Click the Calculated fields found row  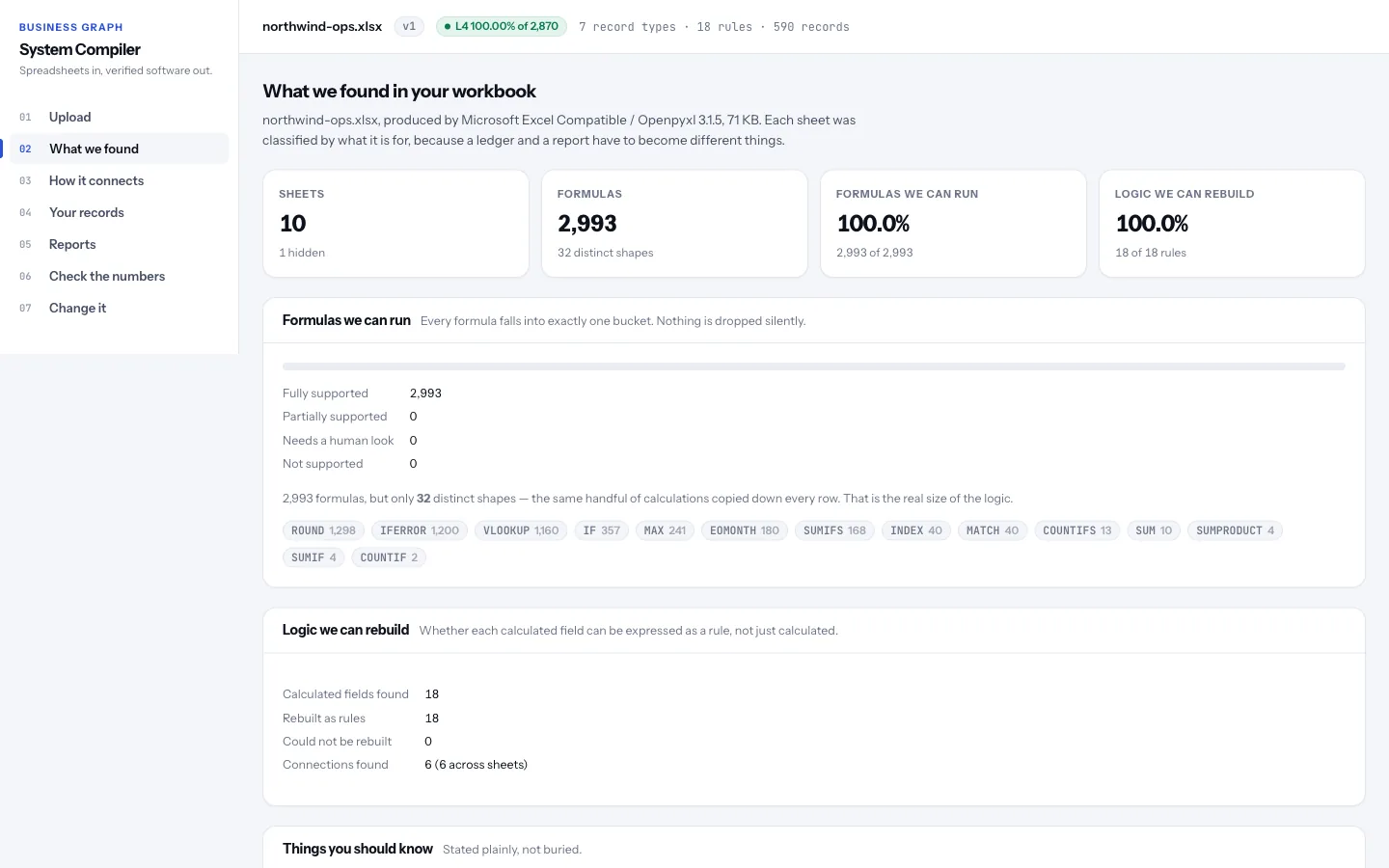362,694
